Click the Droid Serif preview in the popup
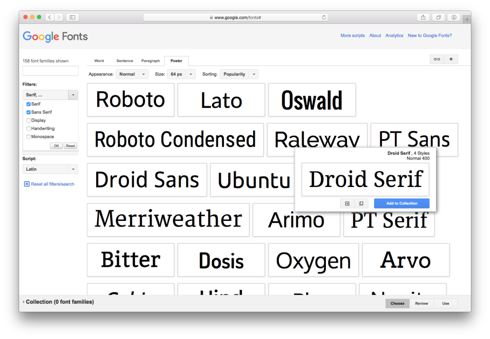The width and height of the screenshot is (490, 339). pos(365,179)
